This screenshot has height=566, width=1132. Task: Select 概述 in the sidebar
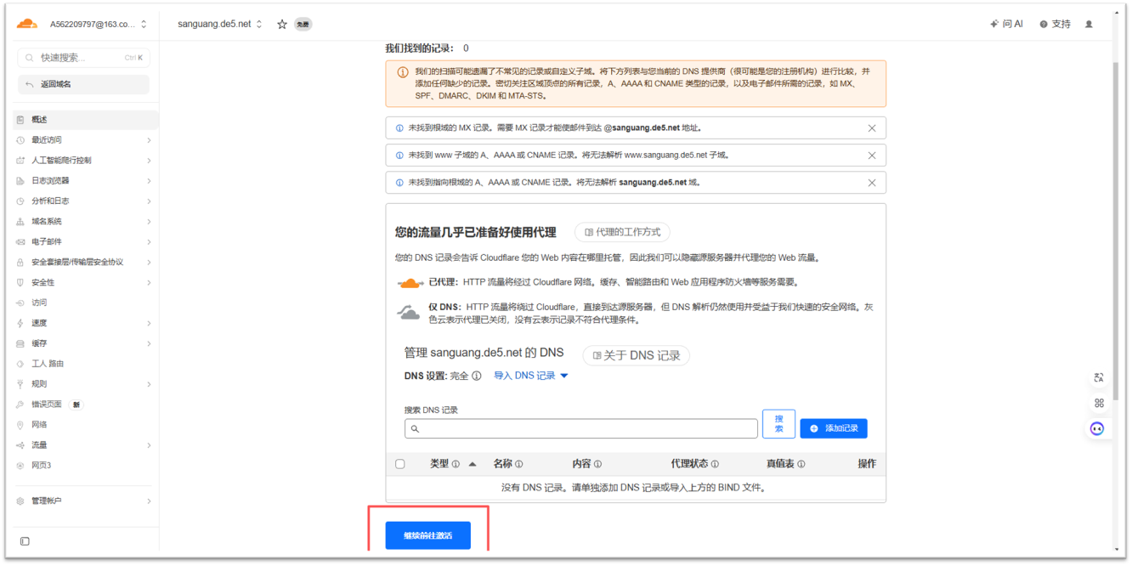(x=39, y=120)
